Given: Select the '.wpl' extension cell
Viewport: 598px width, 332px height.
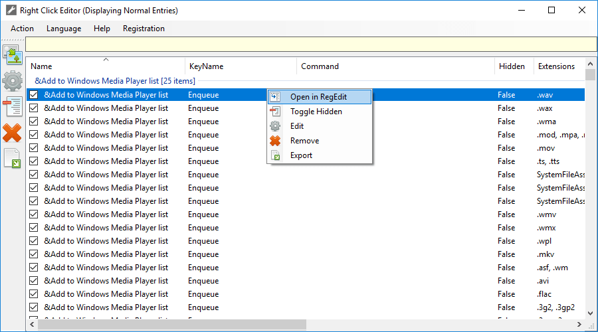Looking at the screenshot, I should click(544, 241).
